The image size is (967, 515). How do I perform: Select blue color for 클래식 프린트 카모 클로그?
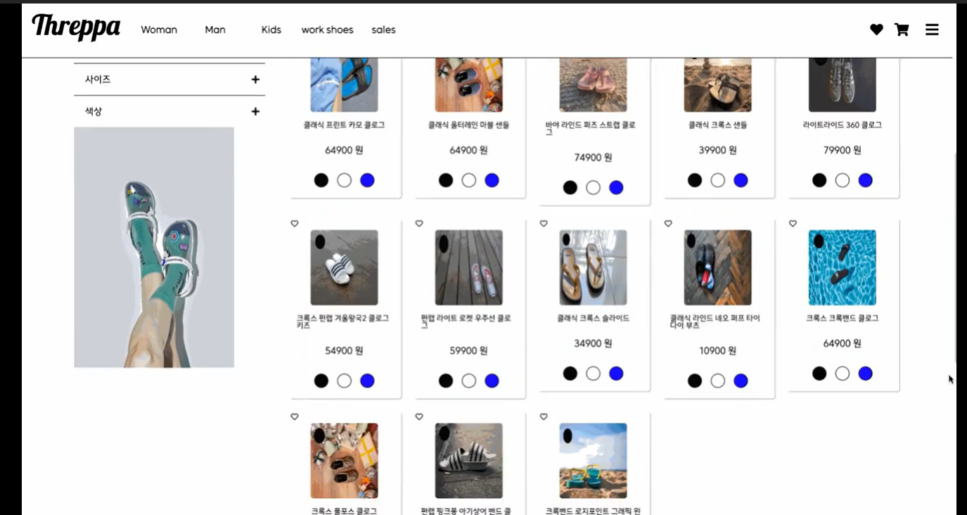click(x=367, y=180)
